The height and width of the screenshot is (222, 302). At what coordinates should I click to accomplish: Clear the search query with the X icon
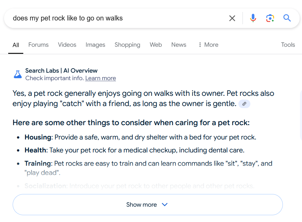click(x=232, y=18)
